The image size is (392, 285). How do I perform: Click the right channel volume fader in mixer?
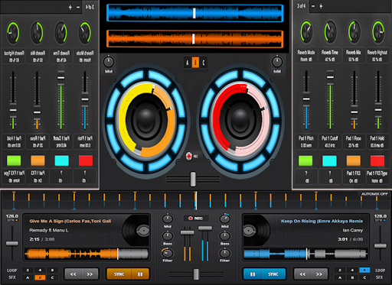(x=205, y=228)
